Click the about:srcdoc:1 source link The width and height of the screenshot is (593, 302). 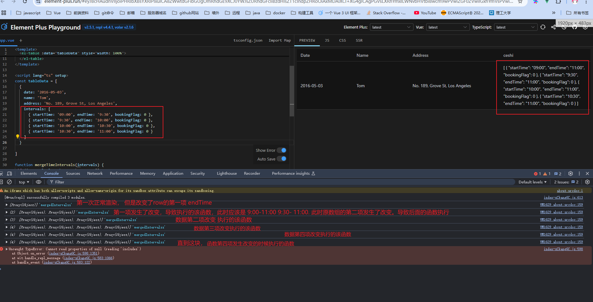tap(570, 191)
